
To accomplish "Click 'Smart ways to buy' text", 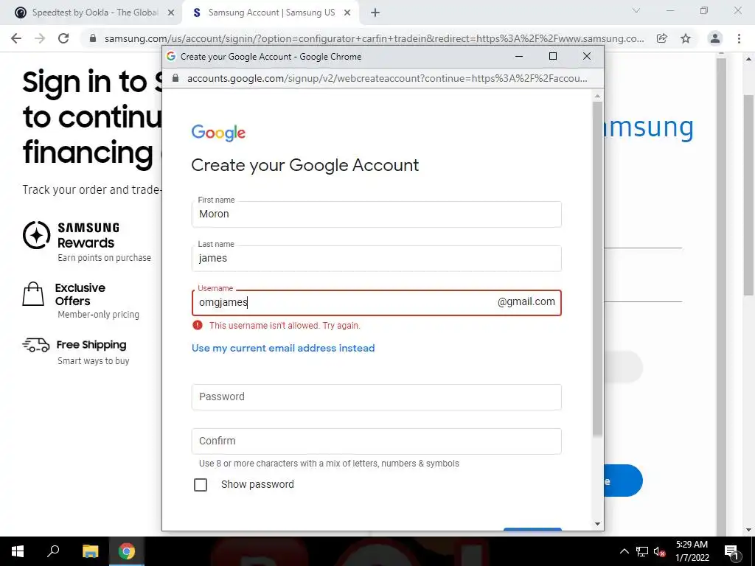I will coord(94,361).
